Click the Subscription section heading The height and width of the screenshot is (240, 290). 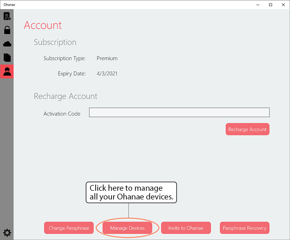coord(55,42)
